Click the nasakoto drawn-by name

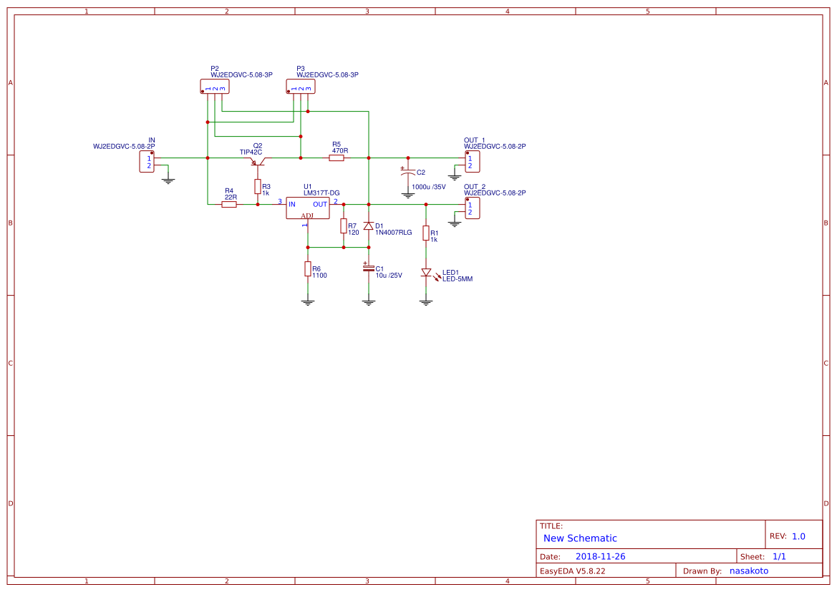tap(749, 571)
